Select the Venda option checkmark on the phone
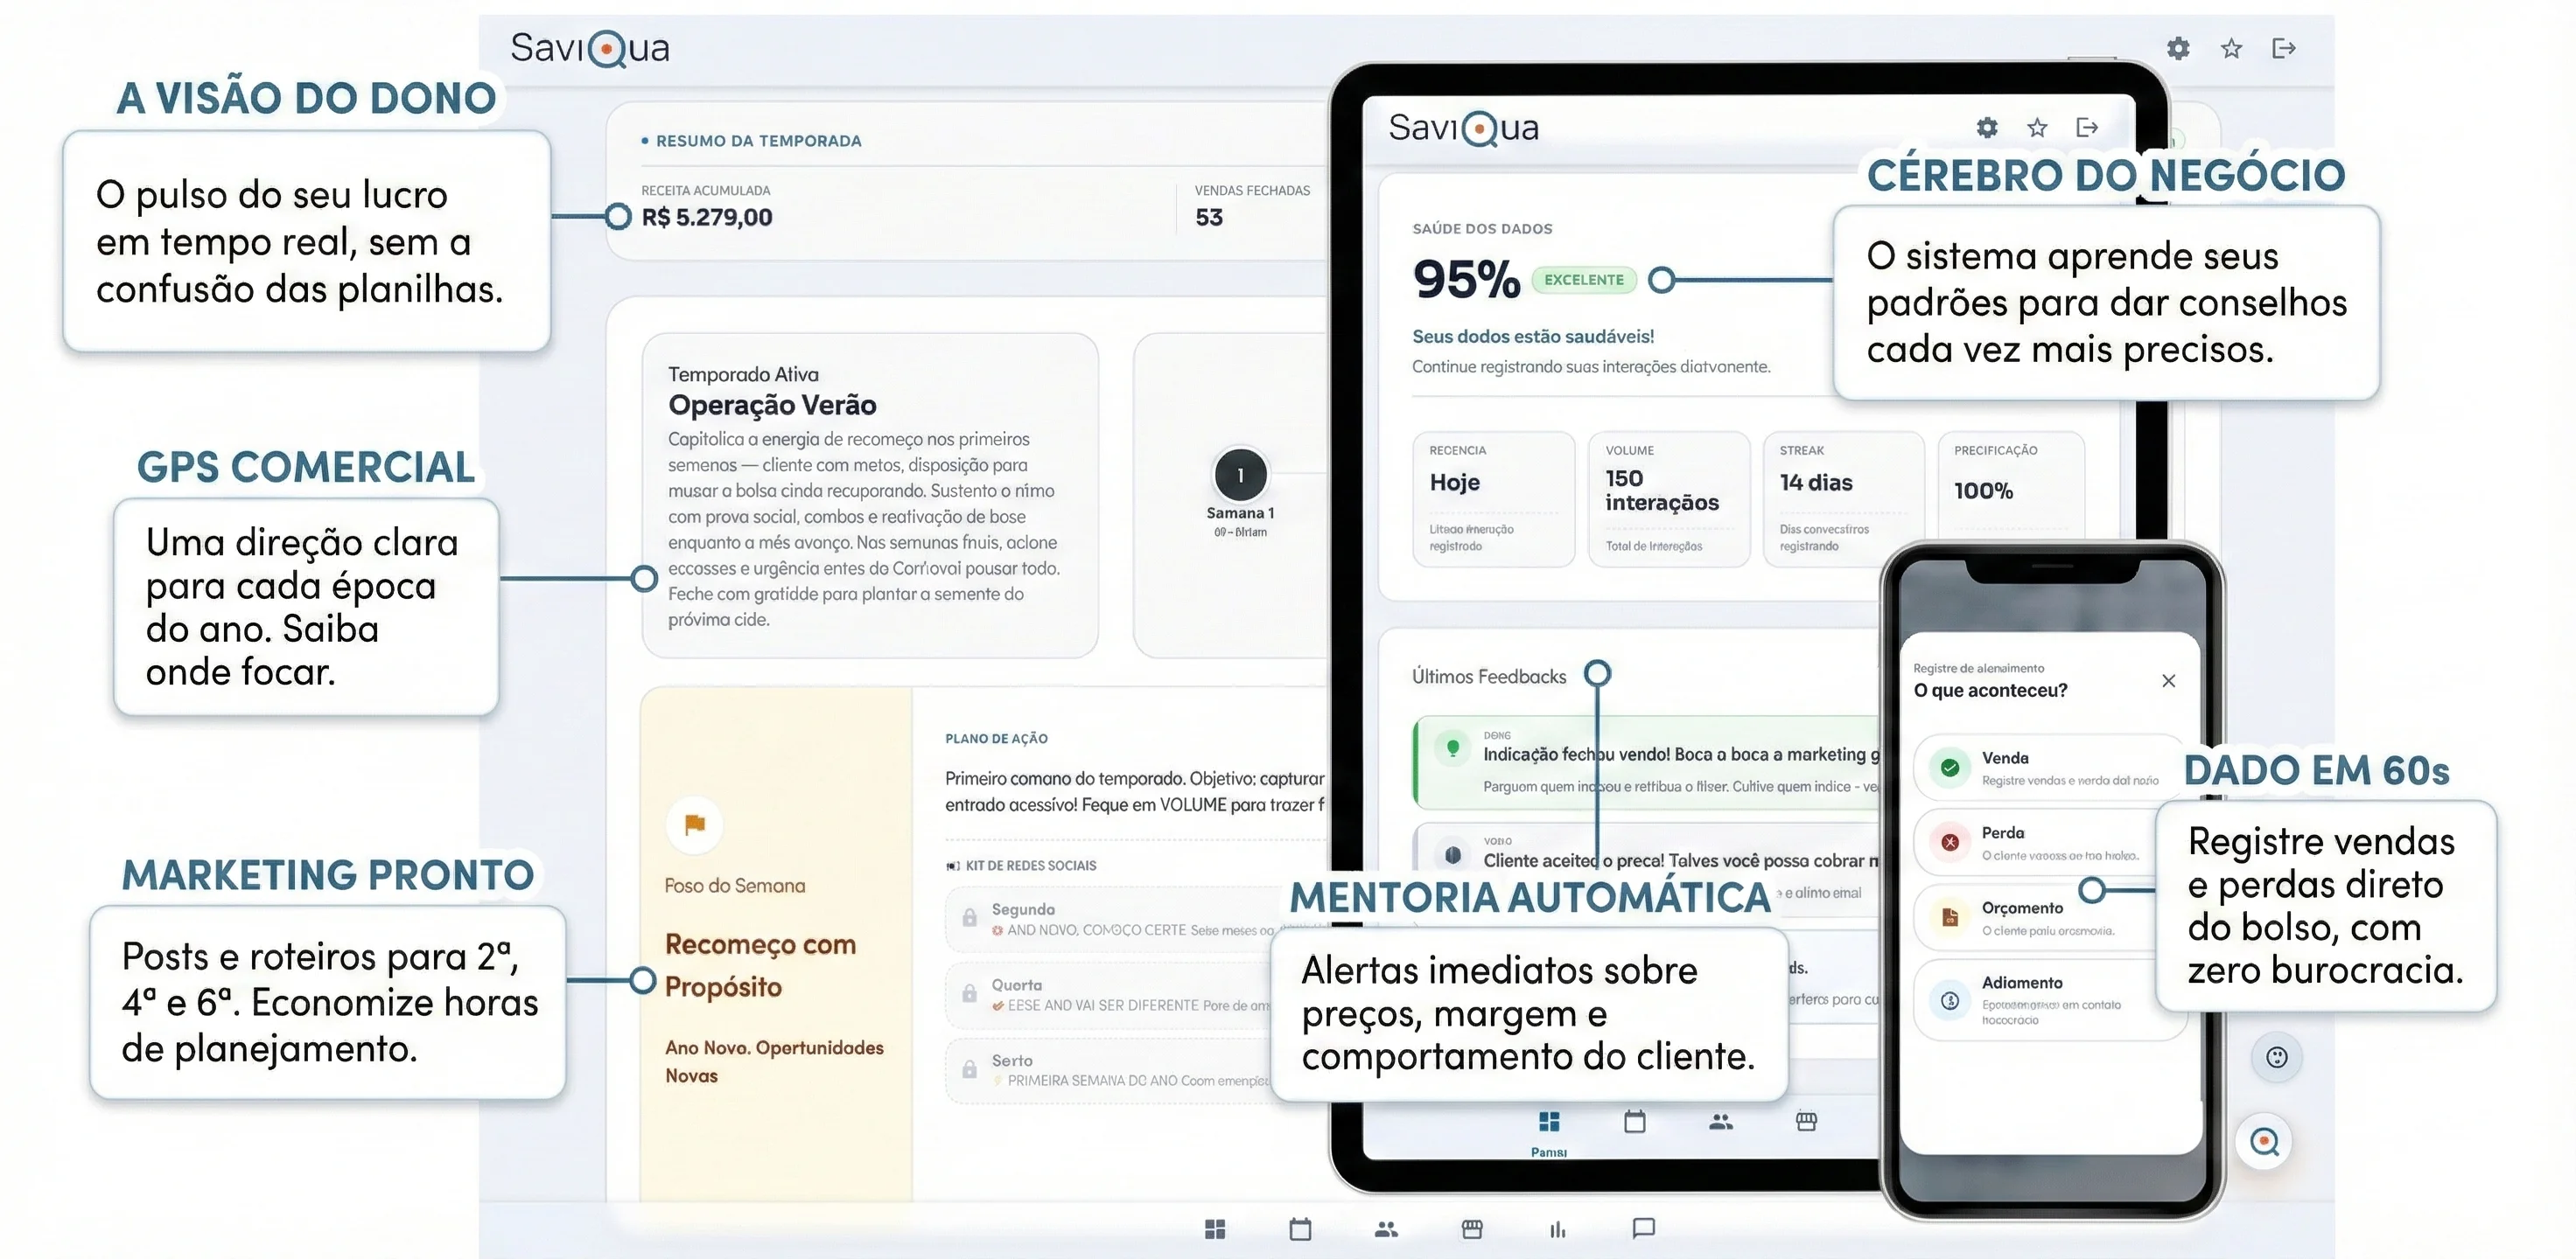 1949,767
